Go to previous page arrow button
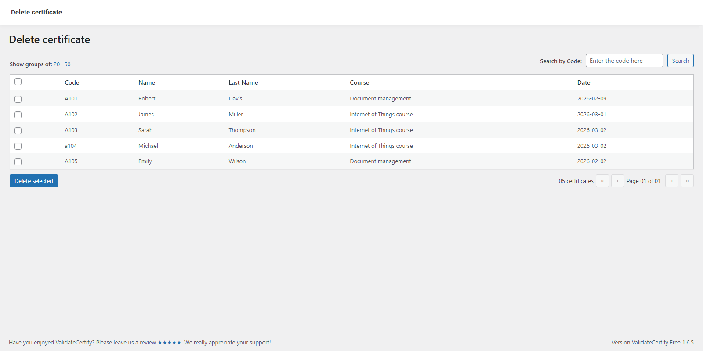The image size is (703, 351). coord(617,181)
